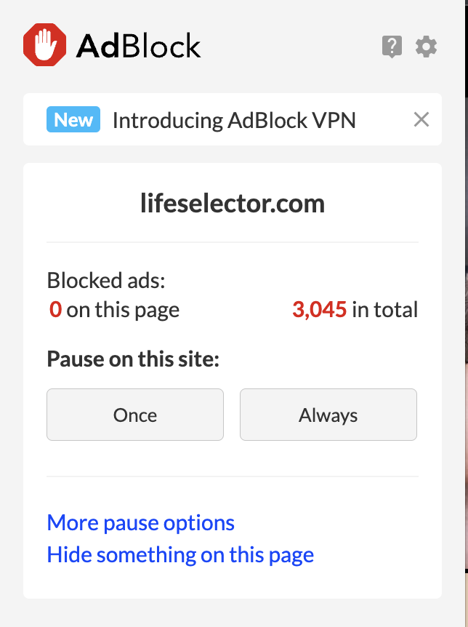468x627 pixels.
Task: Click the Blocked ads label
Action: coord(106,280)
